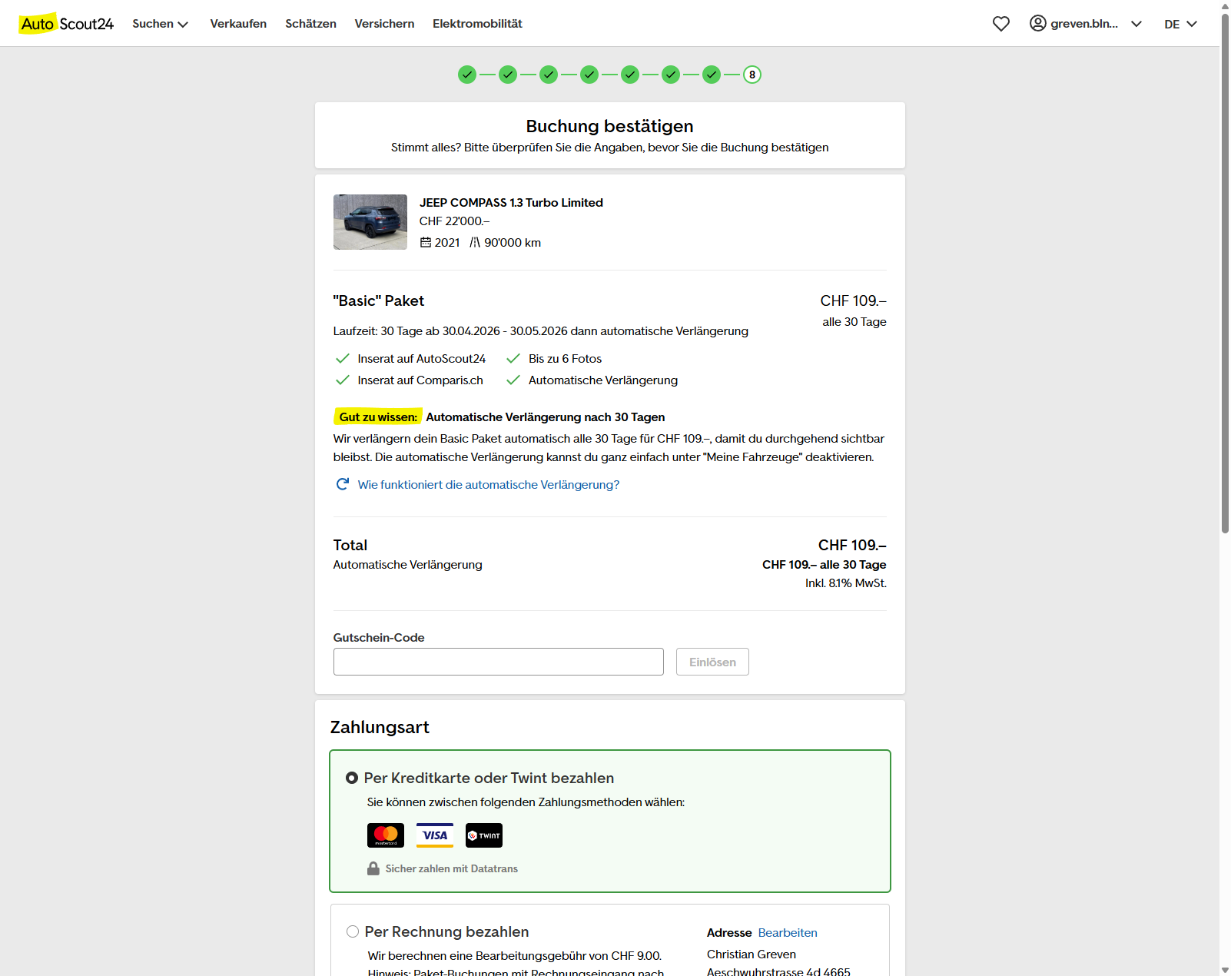Focus the Gutschein-Code input field

[498, 662]
